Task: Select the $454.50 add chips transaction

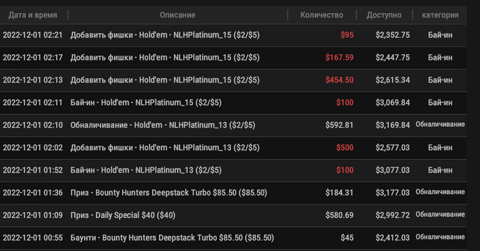Action: click(233, 80)
